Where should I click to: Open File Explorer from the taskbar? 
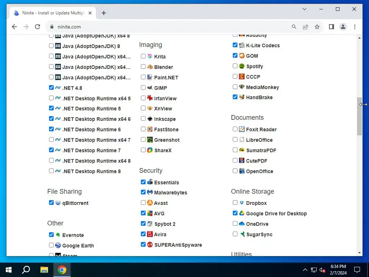44,270
